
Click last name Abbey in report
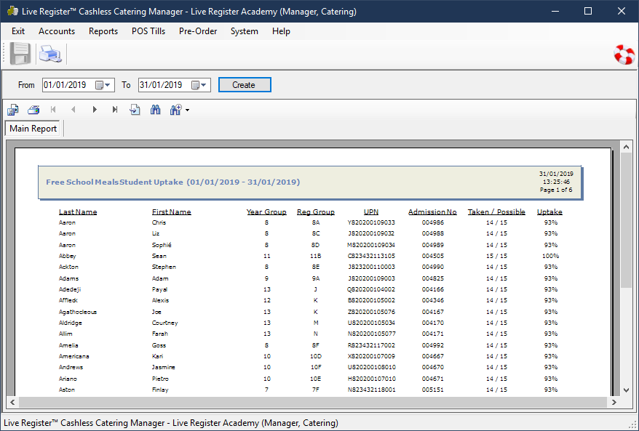(67, 256)
